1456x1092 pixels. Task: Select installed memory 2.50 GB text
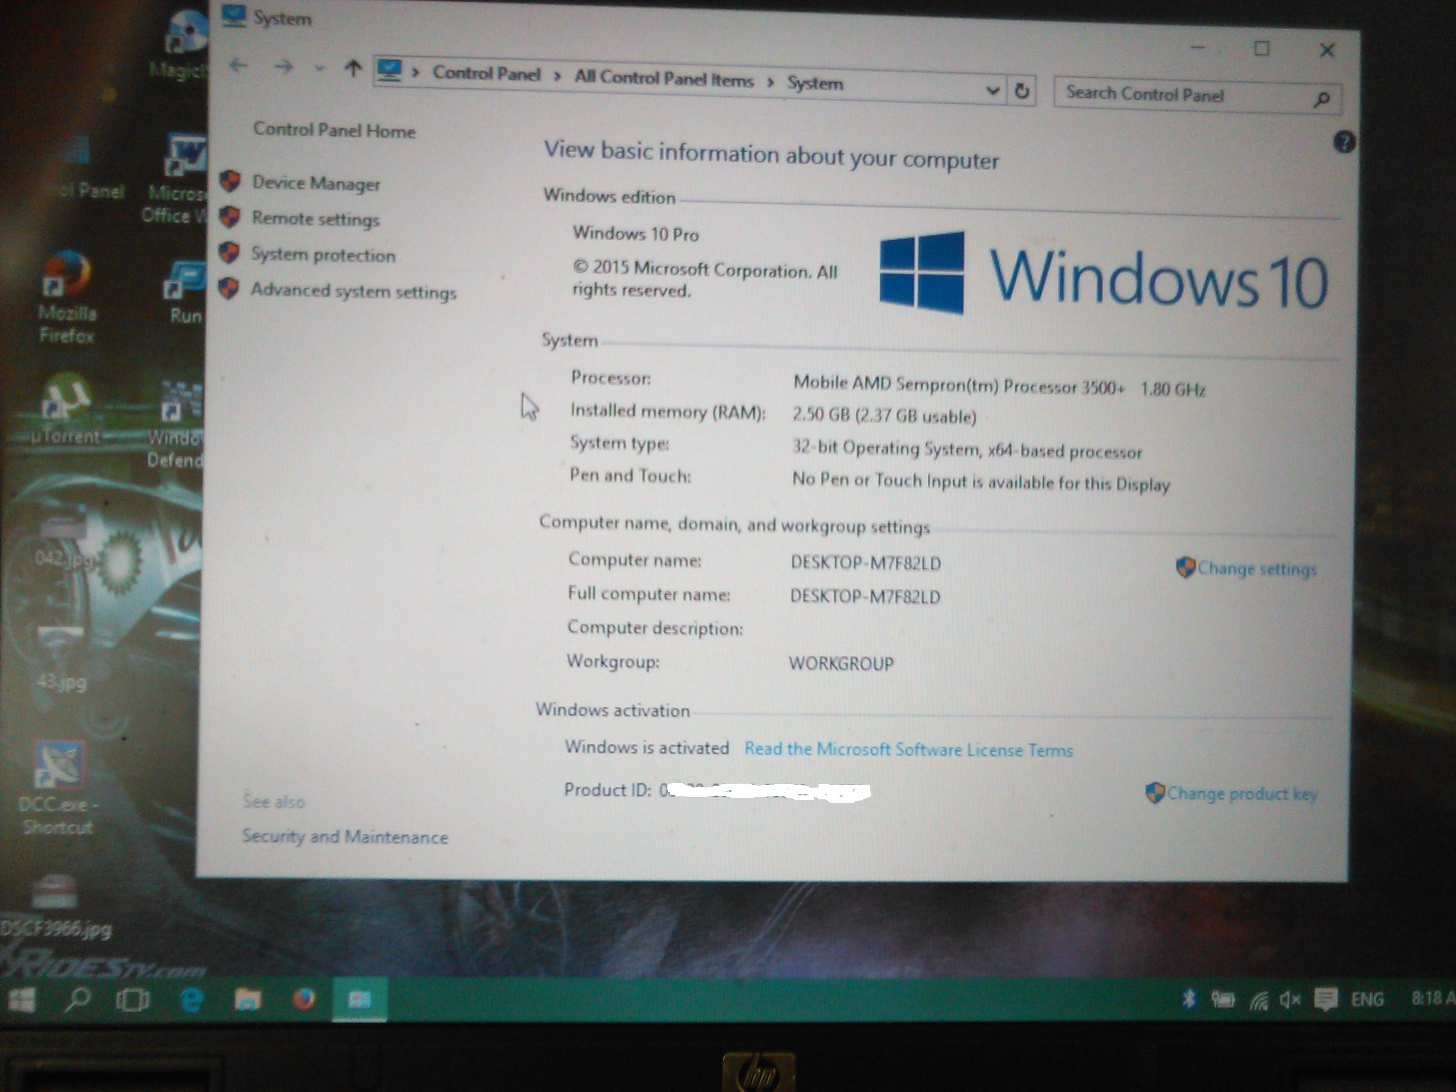point(884,415)
